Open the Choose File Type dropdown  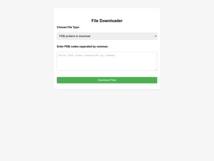(x=107, y=36)
